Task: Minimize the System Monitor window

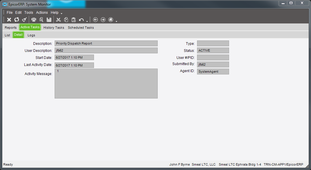Action: (x=283, y=3)
